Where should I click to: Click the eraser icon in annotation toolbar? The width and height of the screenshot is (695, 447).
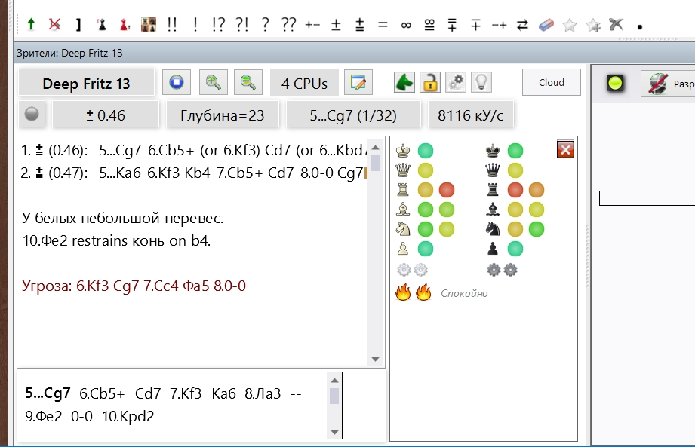[x=546, y=24]
